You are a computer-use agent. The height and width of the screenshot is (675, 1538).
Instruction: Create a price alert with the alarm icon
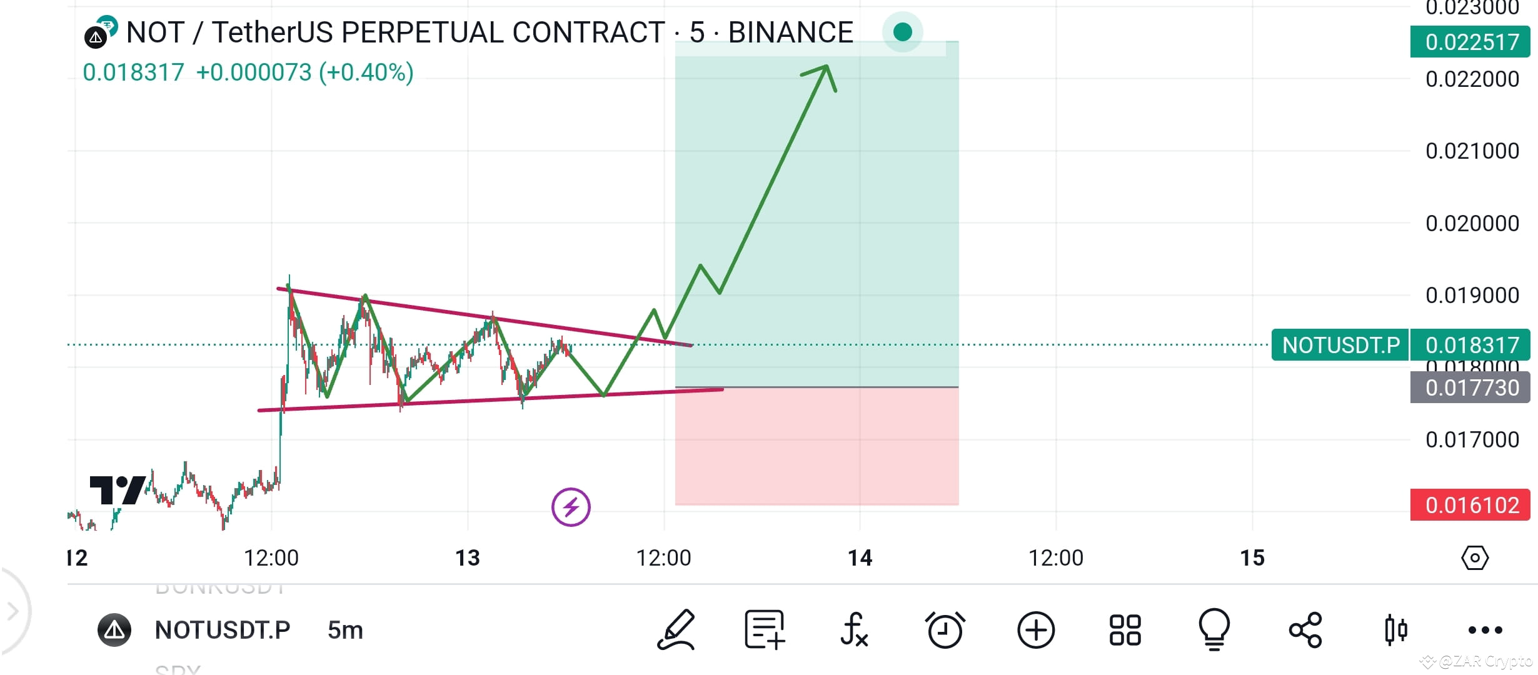click(x=945, y=630)
